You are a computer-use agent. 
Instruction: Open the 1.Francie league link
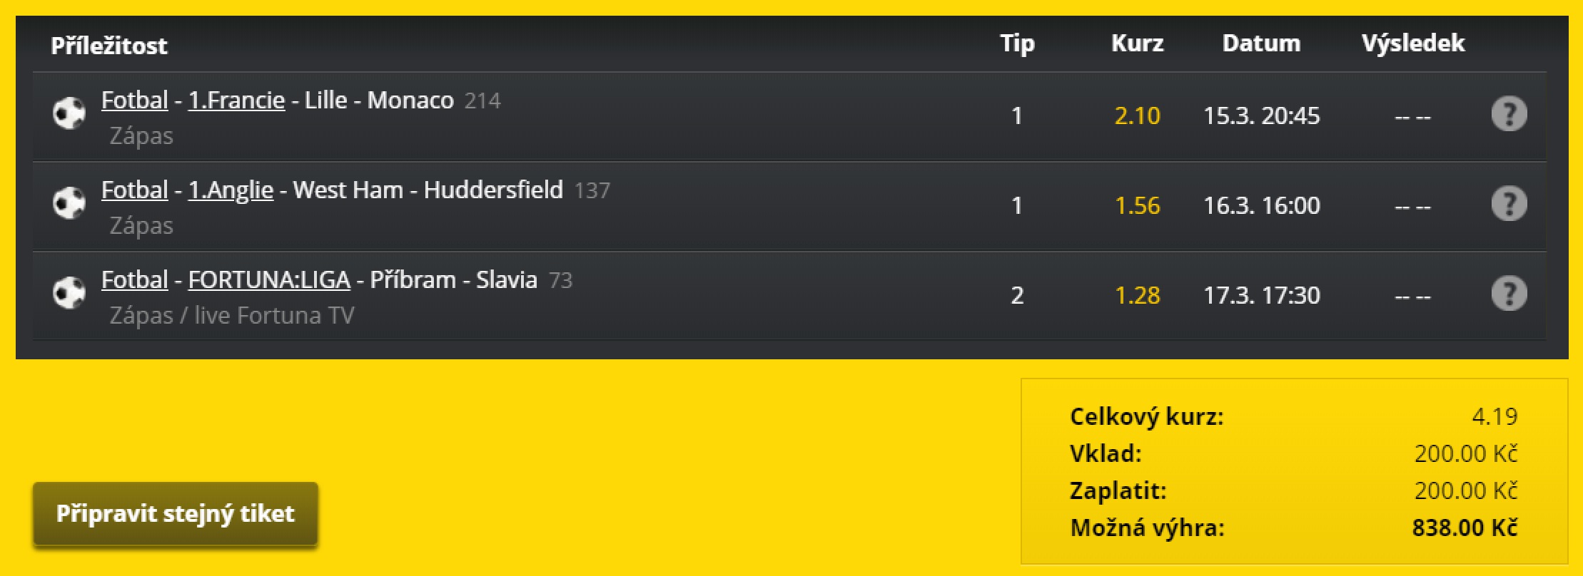pyautogui.click(x=236, y=101)
